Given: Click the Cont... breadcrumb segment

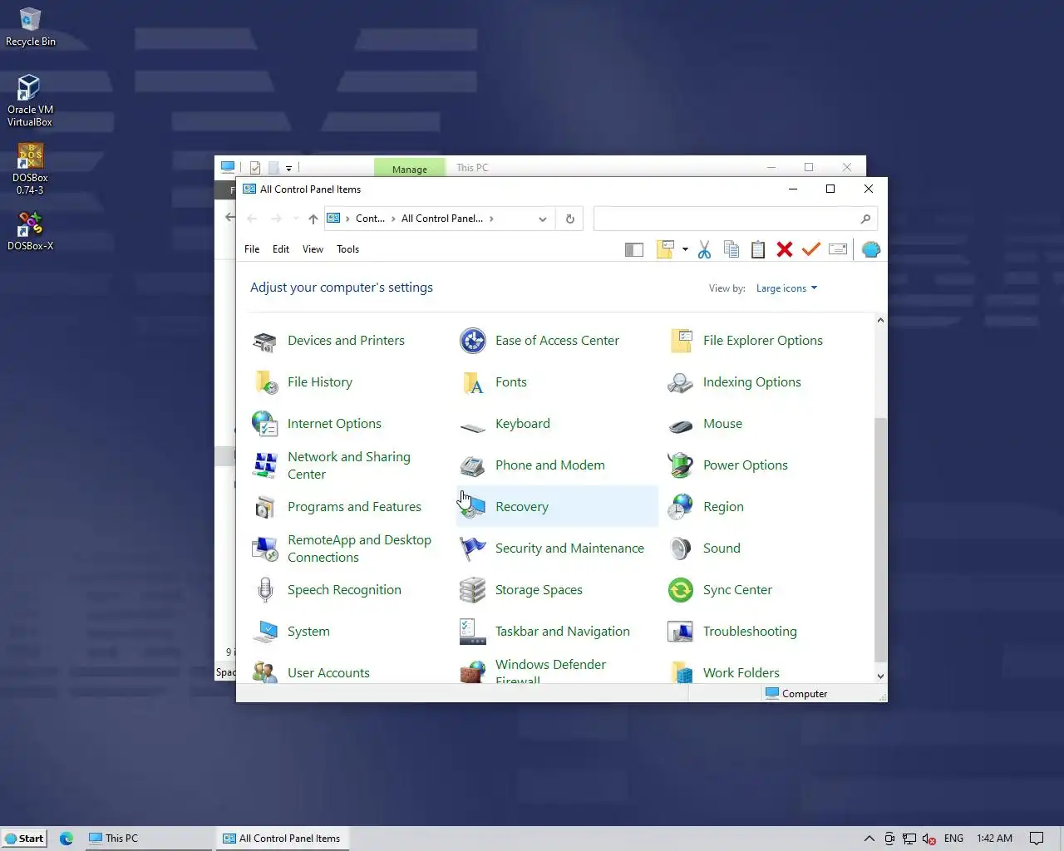Looking at the screenshot, I should 370,219.
